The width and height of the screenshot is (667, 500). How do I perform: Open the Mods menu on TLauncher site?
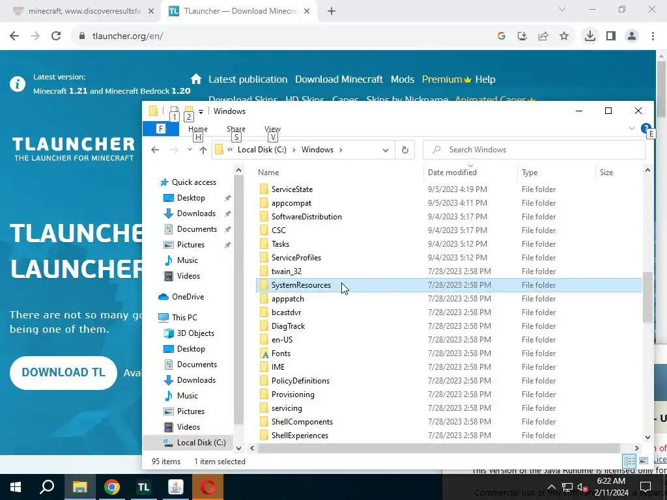[x=403, y=79]
